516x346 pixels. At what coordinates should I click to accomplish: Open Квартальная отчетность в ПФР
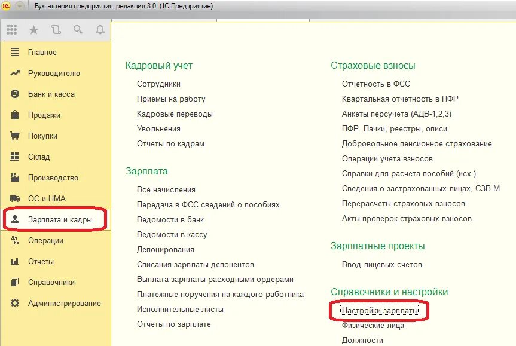point(400,99)
